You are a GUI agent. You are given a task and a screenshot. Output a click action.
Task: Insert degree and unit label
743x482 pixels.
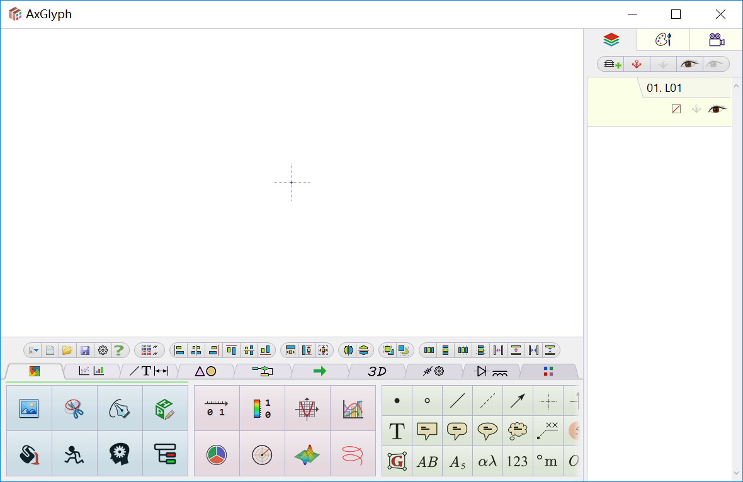tap(548, 461)
